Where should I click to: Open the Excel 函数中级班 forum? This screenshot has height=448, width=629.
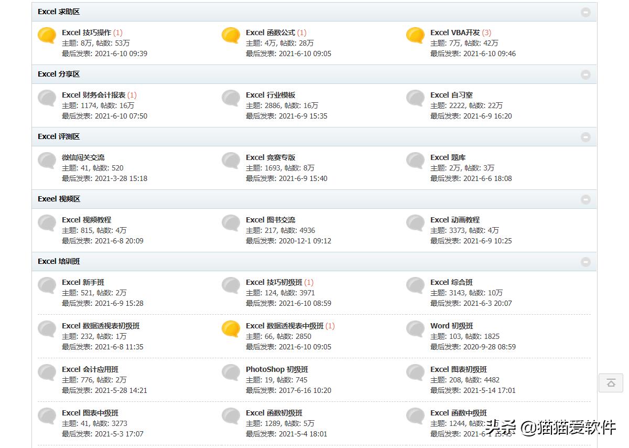[x=459, y=413]
